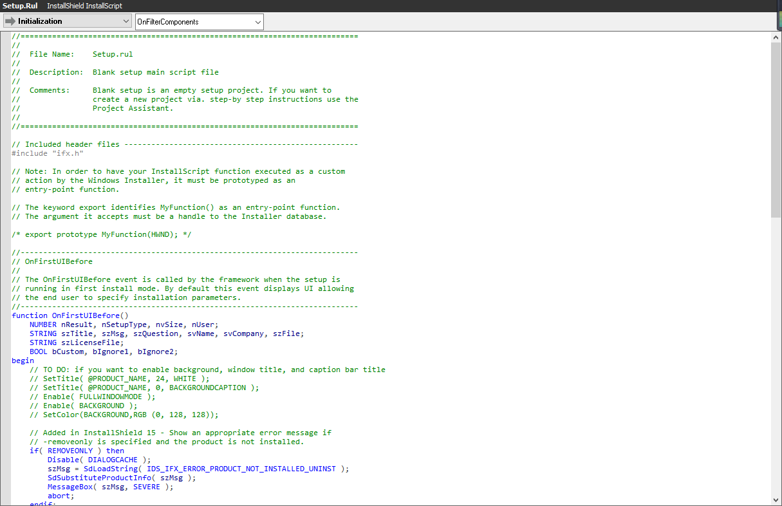Click the SetColor(BACKGROUND,RGB) comment line
The width and height of the screenshot is (782, 506).
(122, 414)
